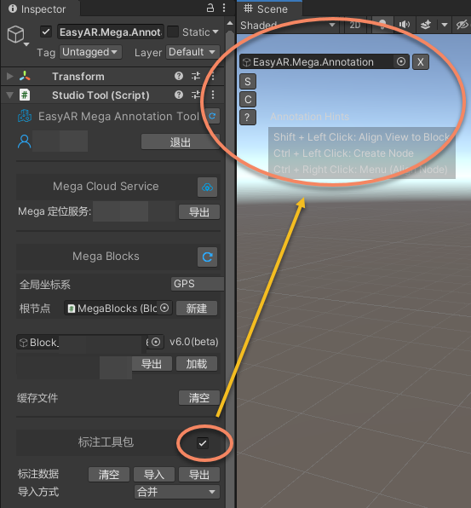Viewport: 471px width, 508px height.
Task: Open the 合并 import mode dropdown
Action: [x=177, y=492]
